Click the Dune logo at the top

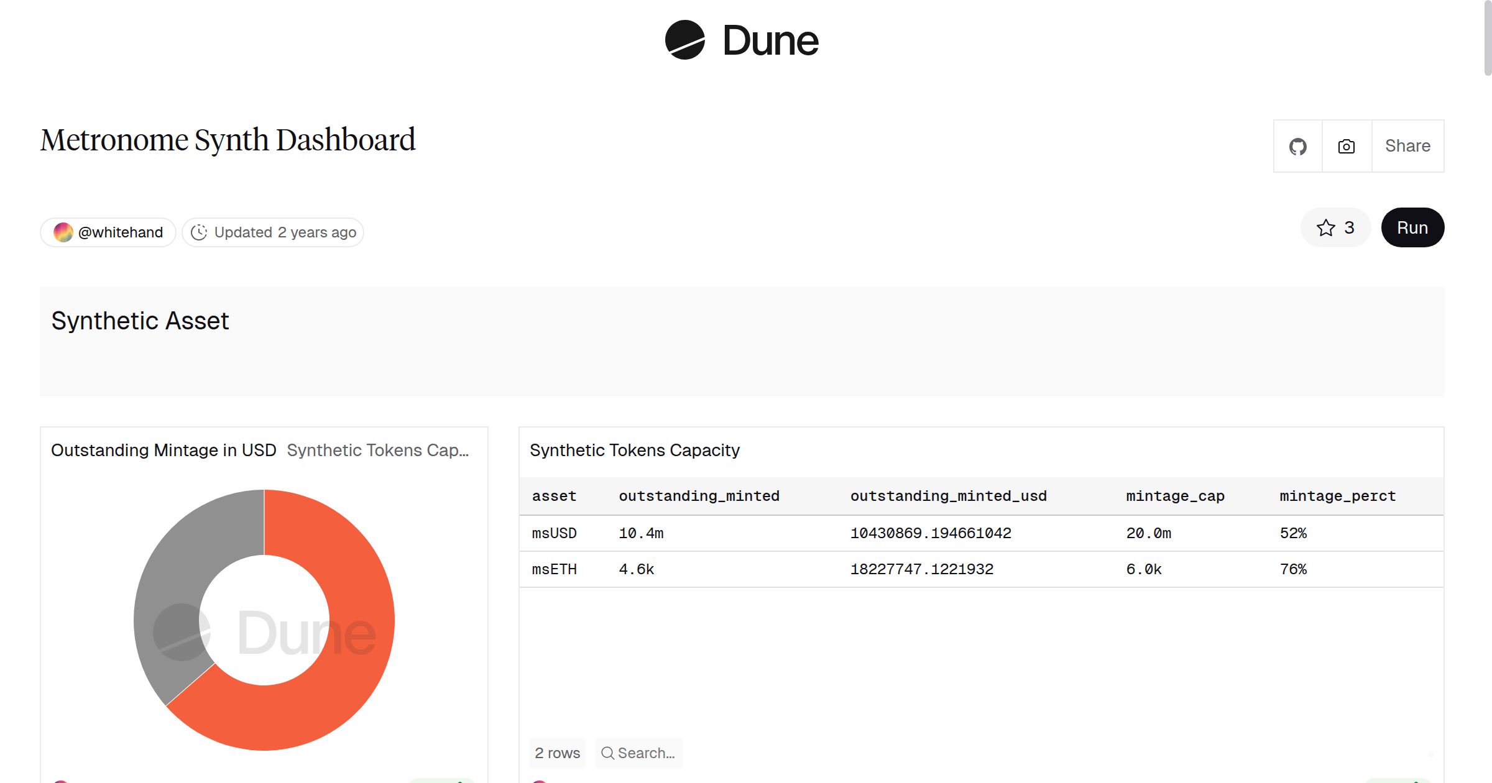tap(742, 40)
